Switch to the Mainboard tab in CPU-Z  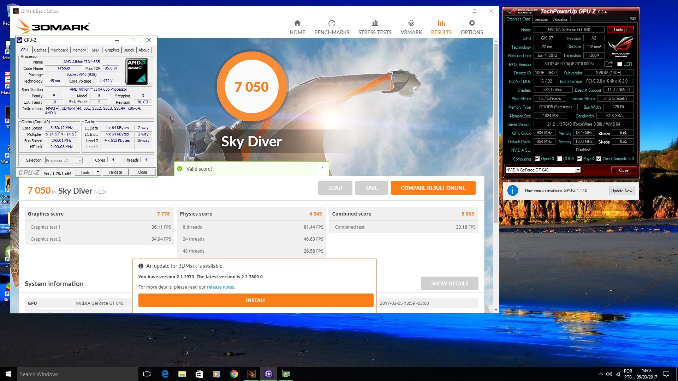pyautogui.click(x=59, y=50)
